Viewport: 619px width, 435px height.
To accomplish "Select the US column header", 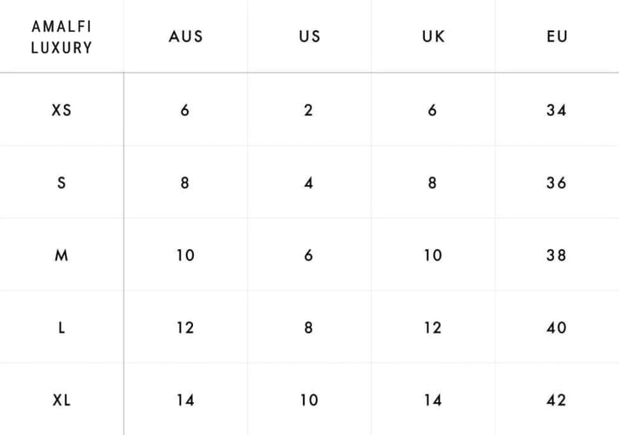I will [x=310, y=36].
